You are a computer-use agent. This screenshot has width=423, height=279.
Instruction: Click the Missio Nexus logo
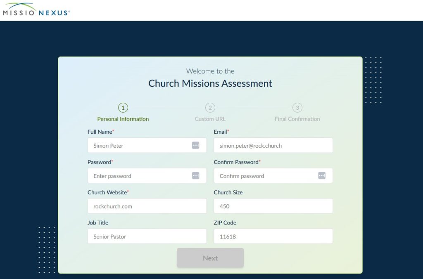[36, 10]
